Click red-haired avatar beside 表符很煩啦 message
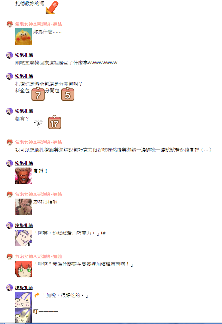 (10, 194)
